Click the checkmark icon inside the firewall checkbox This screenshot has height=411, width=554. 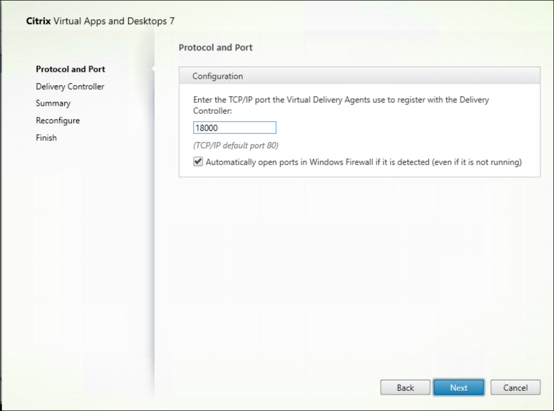click(198, 162)
